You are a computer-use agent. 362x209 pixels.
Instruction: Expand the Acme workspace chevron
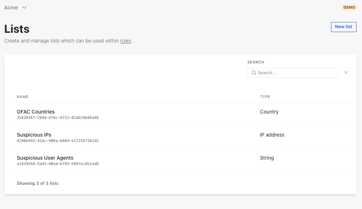click(x=25, y=8)
